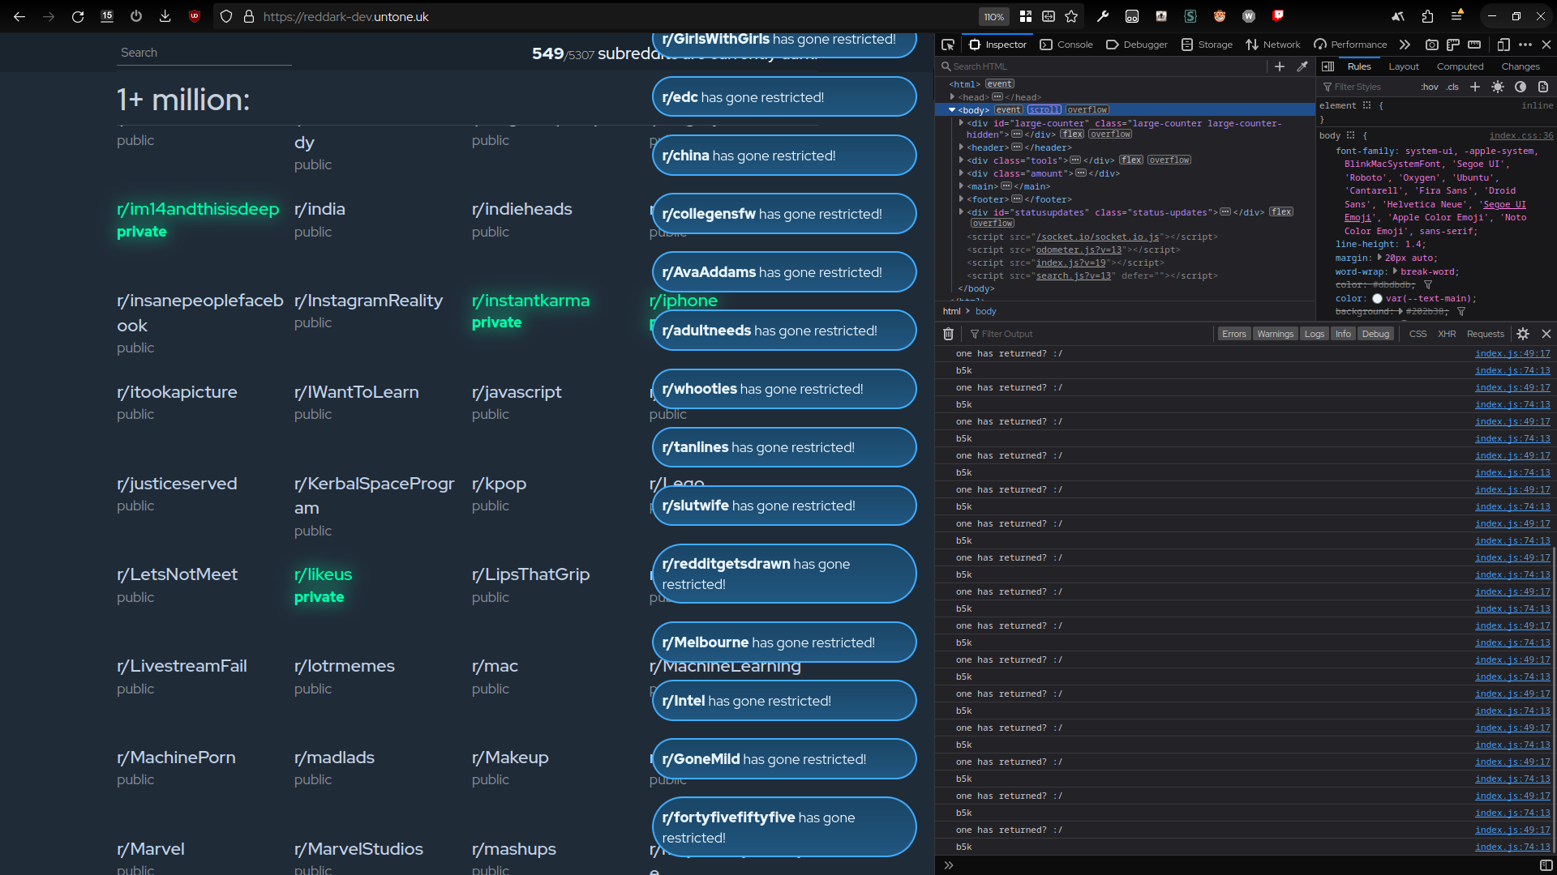Screen dimensions: 1557x875
Task: Activate the element picker tool
Action: click(x=947, y=45)
